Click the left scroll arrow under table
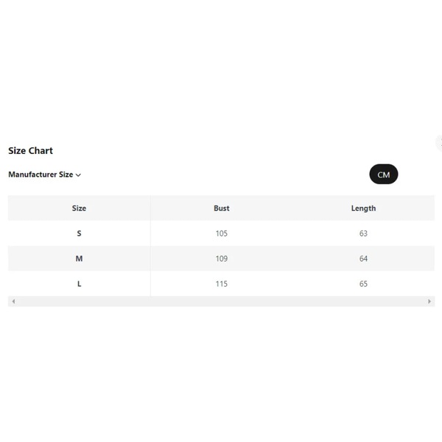 [x=13, y=301]
